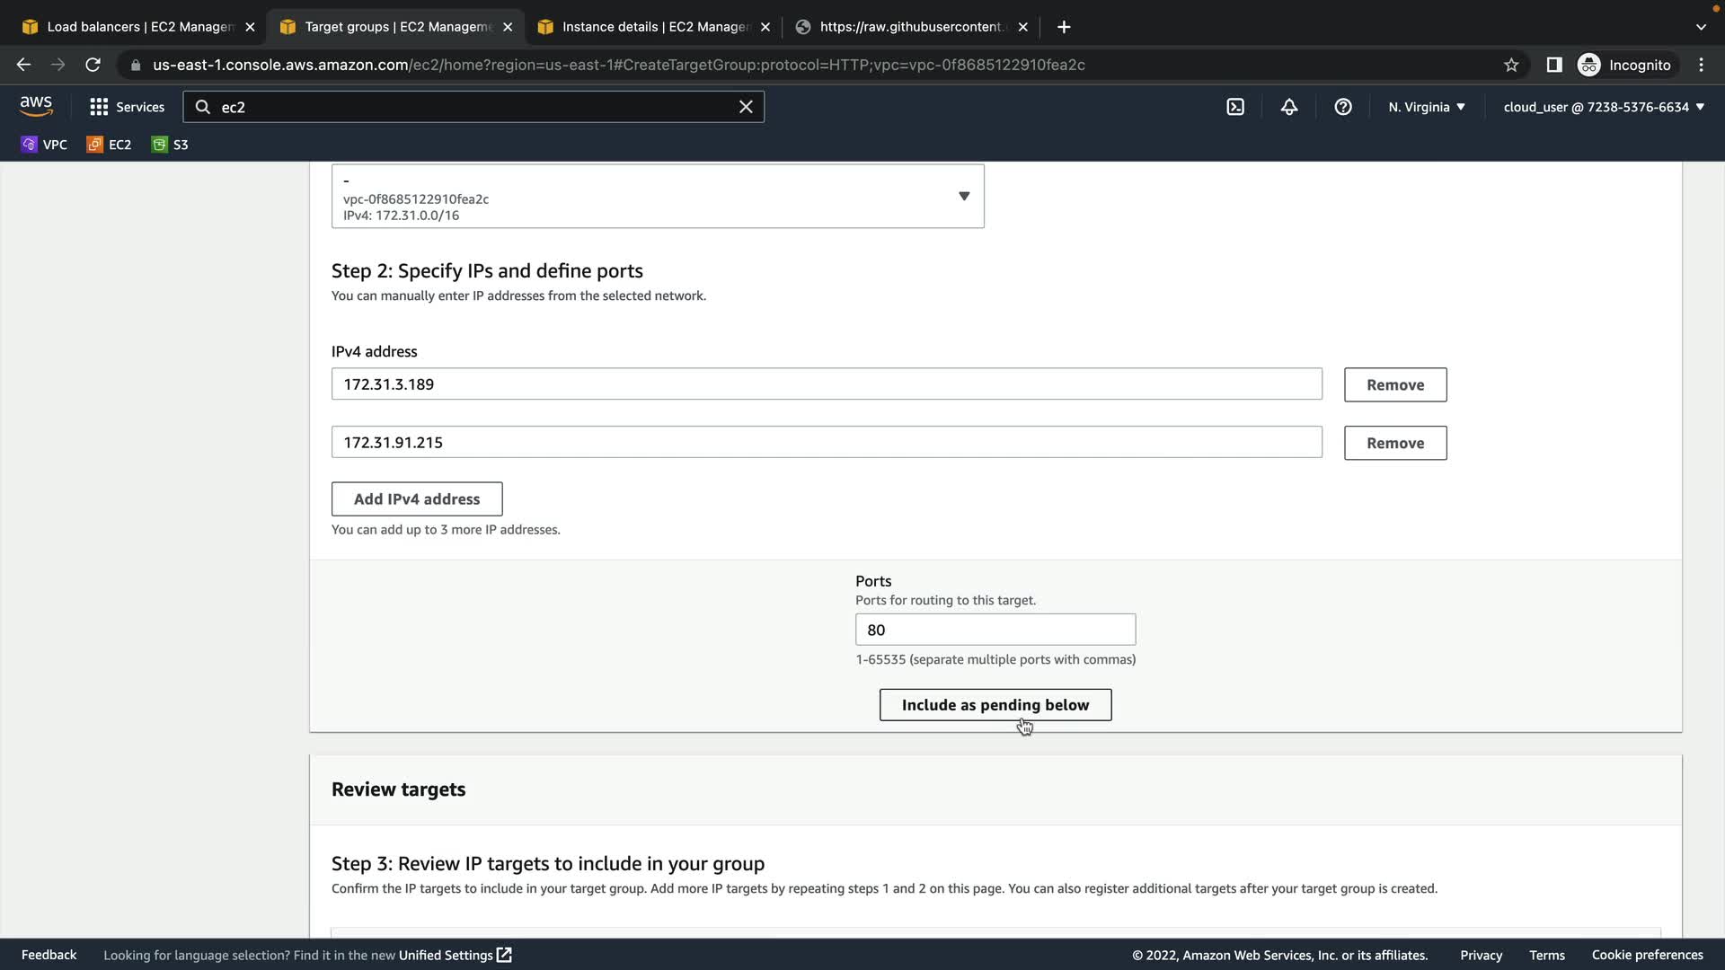Open the help question mark icon

click(1343, 107)
